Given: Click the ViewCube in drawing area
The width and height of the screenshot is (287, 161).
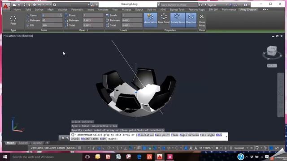Looking at the screenshot, I should click(x=272, y=51).
